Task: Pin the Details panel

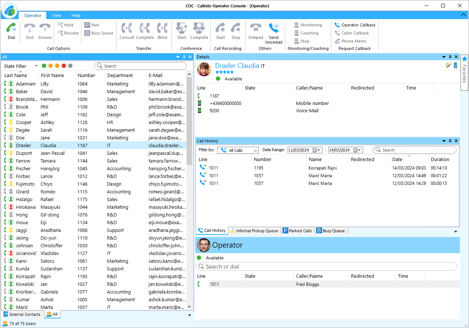Action: [450, 57]
